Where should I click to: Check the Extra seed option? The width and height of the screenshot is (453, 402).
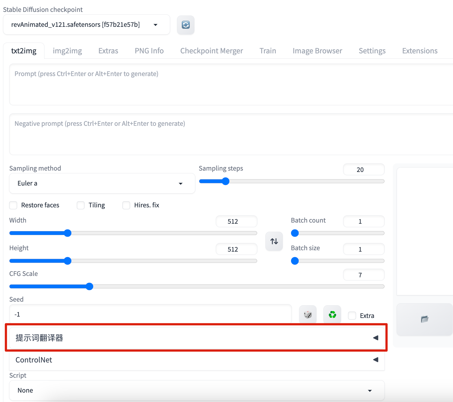[x=352, y=315]
